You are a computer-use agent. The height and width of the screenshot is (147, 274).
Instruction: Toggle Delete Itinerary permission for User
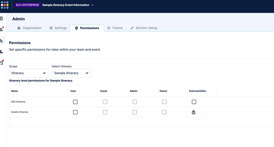point(75,112)
